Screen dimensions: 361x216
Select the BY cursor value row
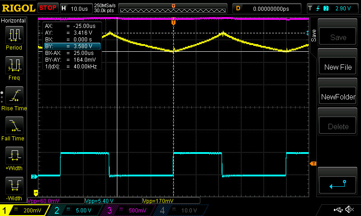71,46
